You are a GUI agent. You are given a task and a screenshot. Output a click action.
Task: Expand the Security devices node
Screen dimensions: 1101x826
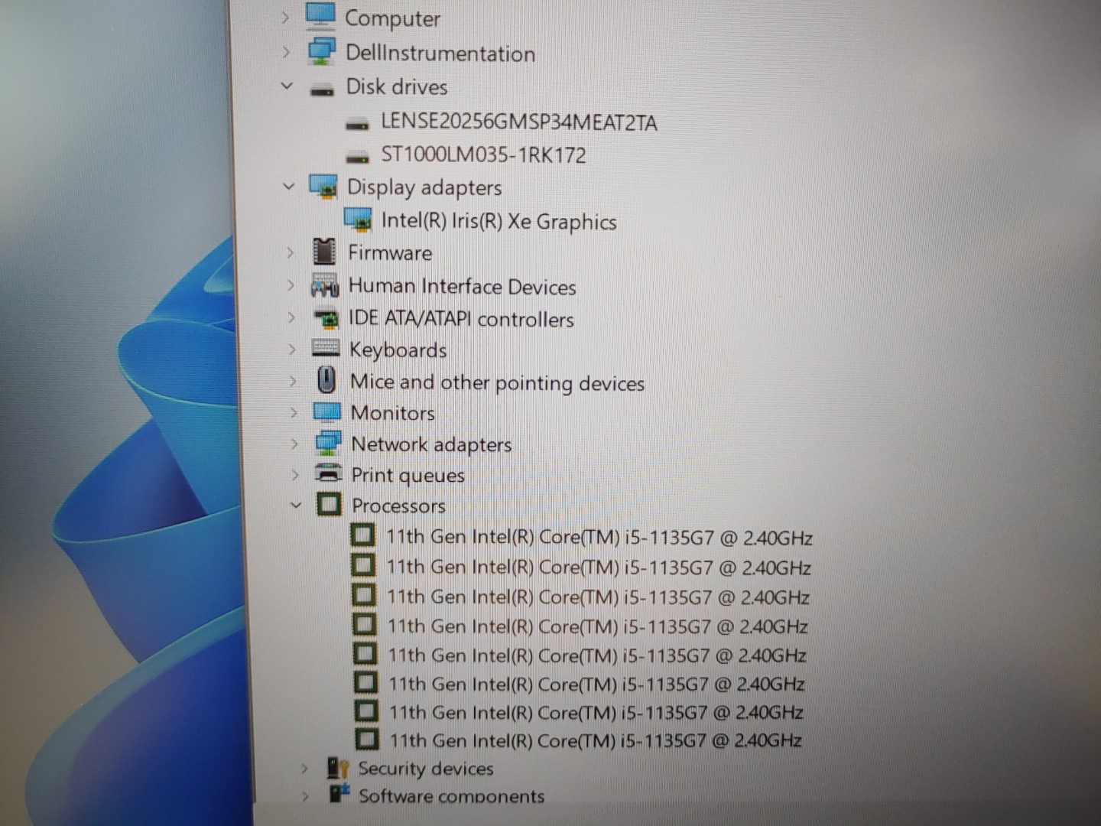304,768
